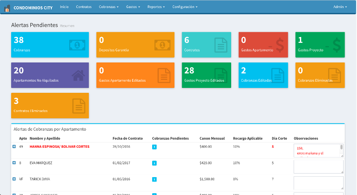Open the Cobranzas dropdown menu
This screenshot has width=357, height=195.
tap(108, 7)
